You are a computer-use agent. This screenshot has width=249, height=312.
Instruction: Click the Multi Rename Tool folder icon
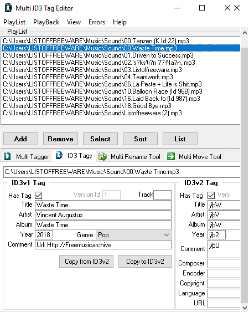tap(102, 156)
